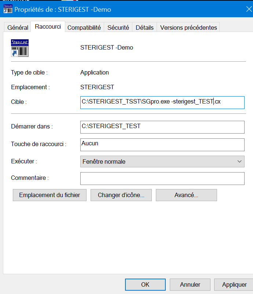
Task: Apply changes with Appliquer
Action: tap(234, 284)
